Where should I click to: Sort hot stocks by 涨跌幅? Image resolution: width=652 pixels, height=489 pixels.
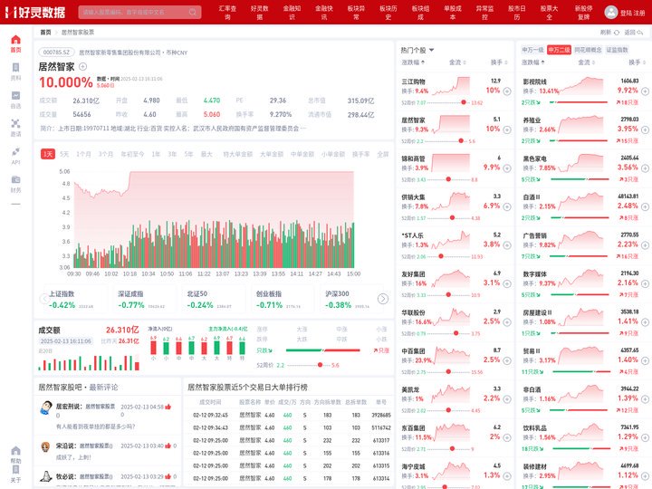click(x=413, y=62)
